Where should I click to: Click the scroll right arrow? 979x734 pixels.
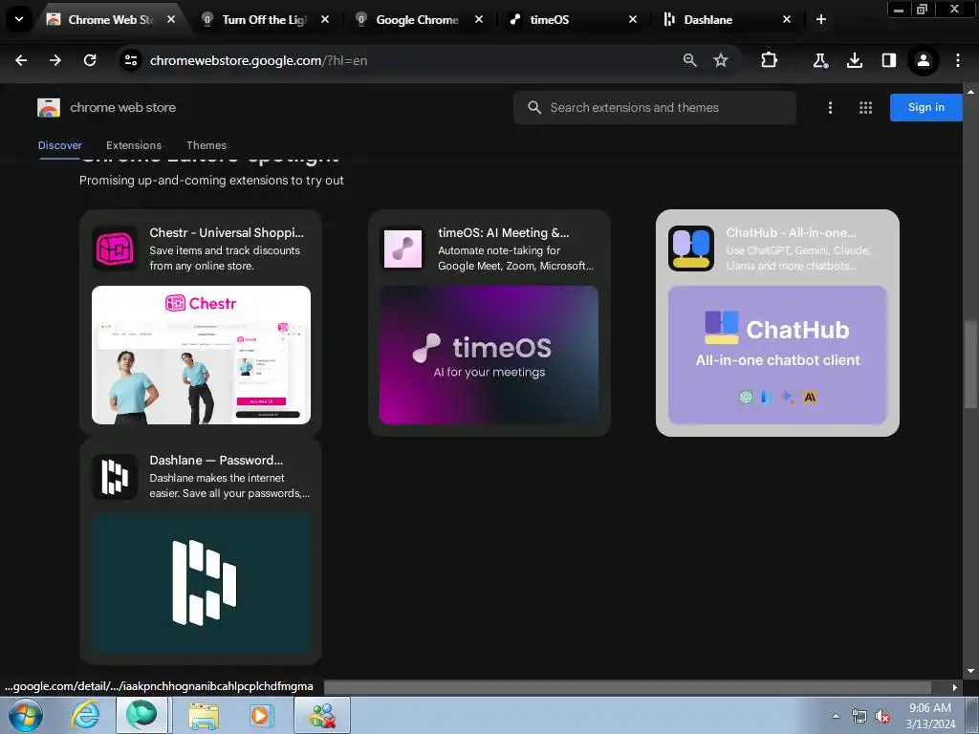coord(954,687)
